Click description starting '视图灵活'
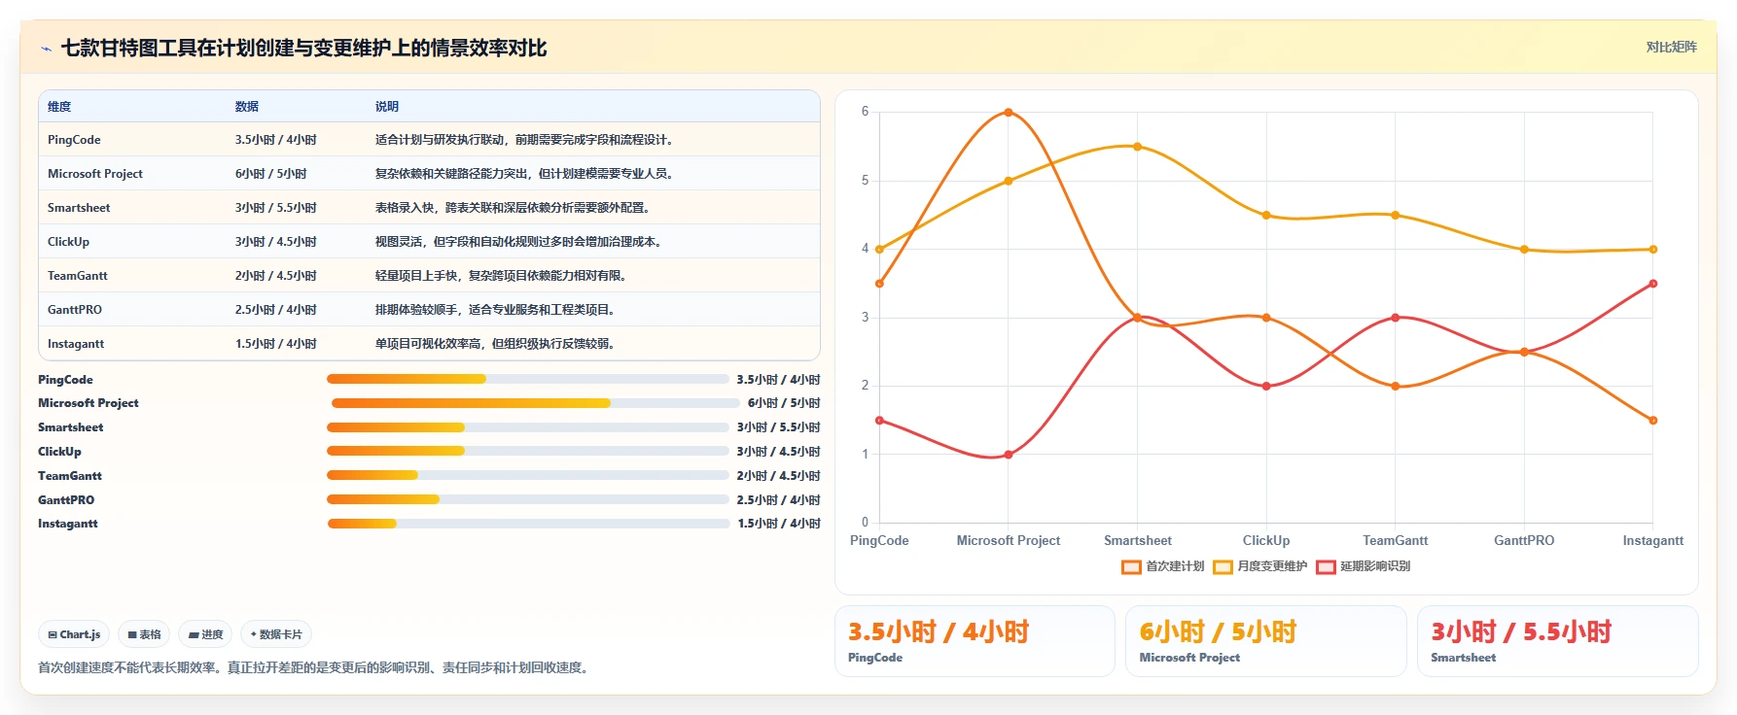This screenshot has height=715, width=1737. [519, 242]
